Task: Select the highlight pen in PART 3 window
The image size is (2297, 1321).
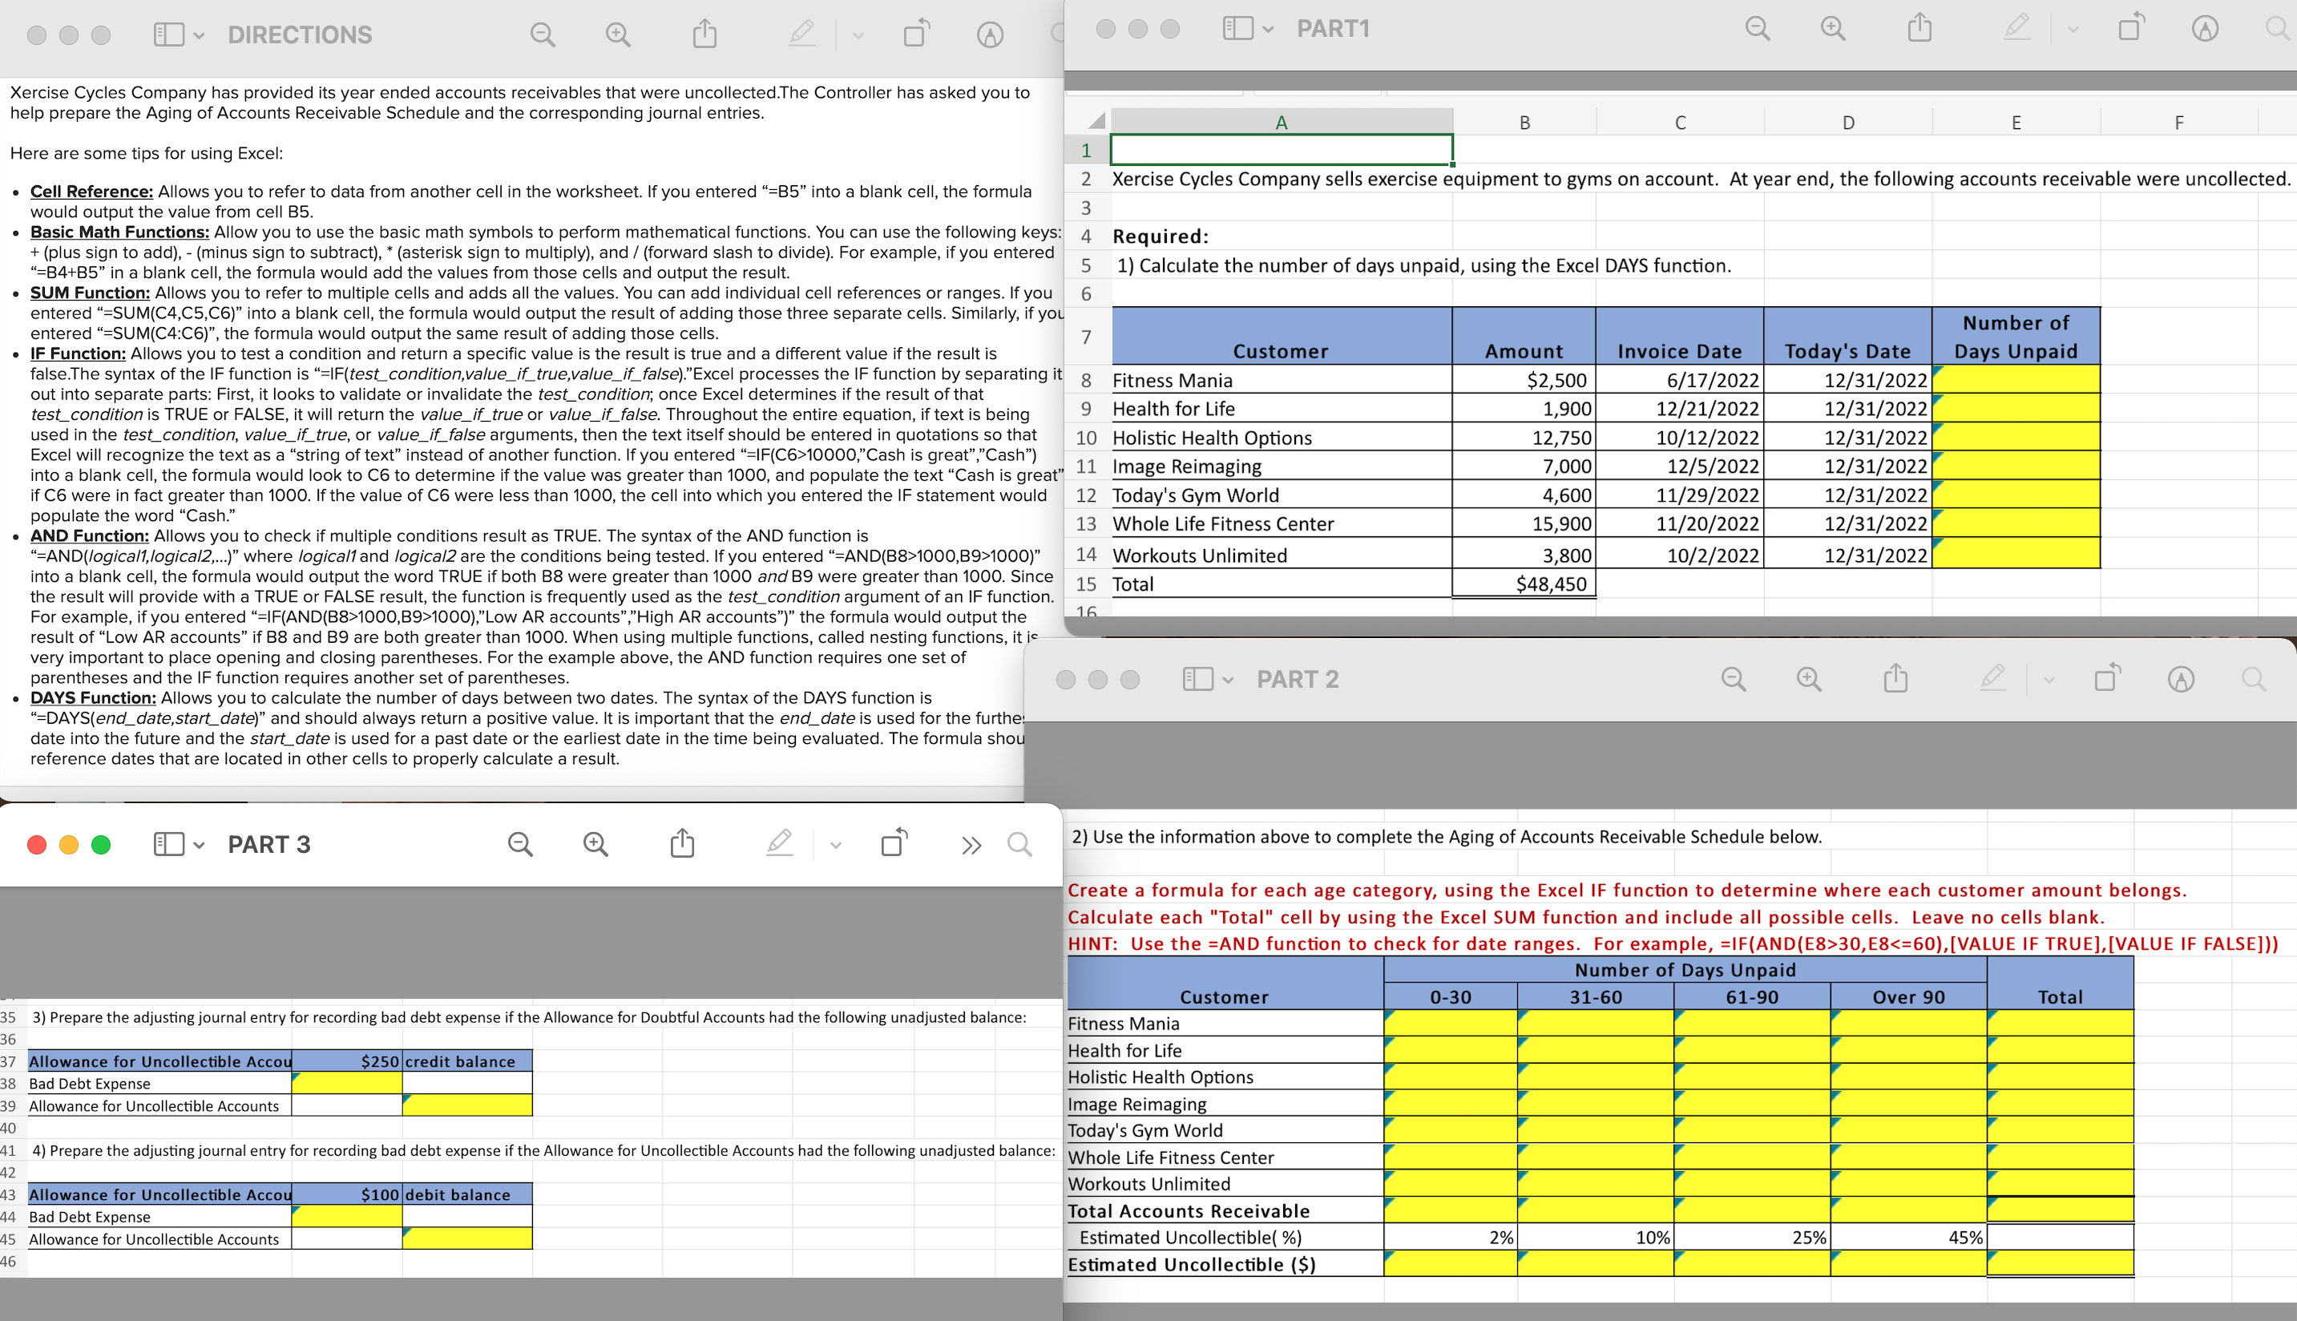Action: pos(779,844)
